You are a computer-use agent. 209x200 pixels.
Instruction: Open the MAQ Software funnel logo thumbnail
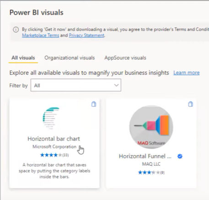tap(151, 127)
